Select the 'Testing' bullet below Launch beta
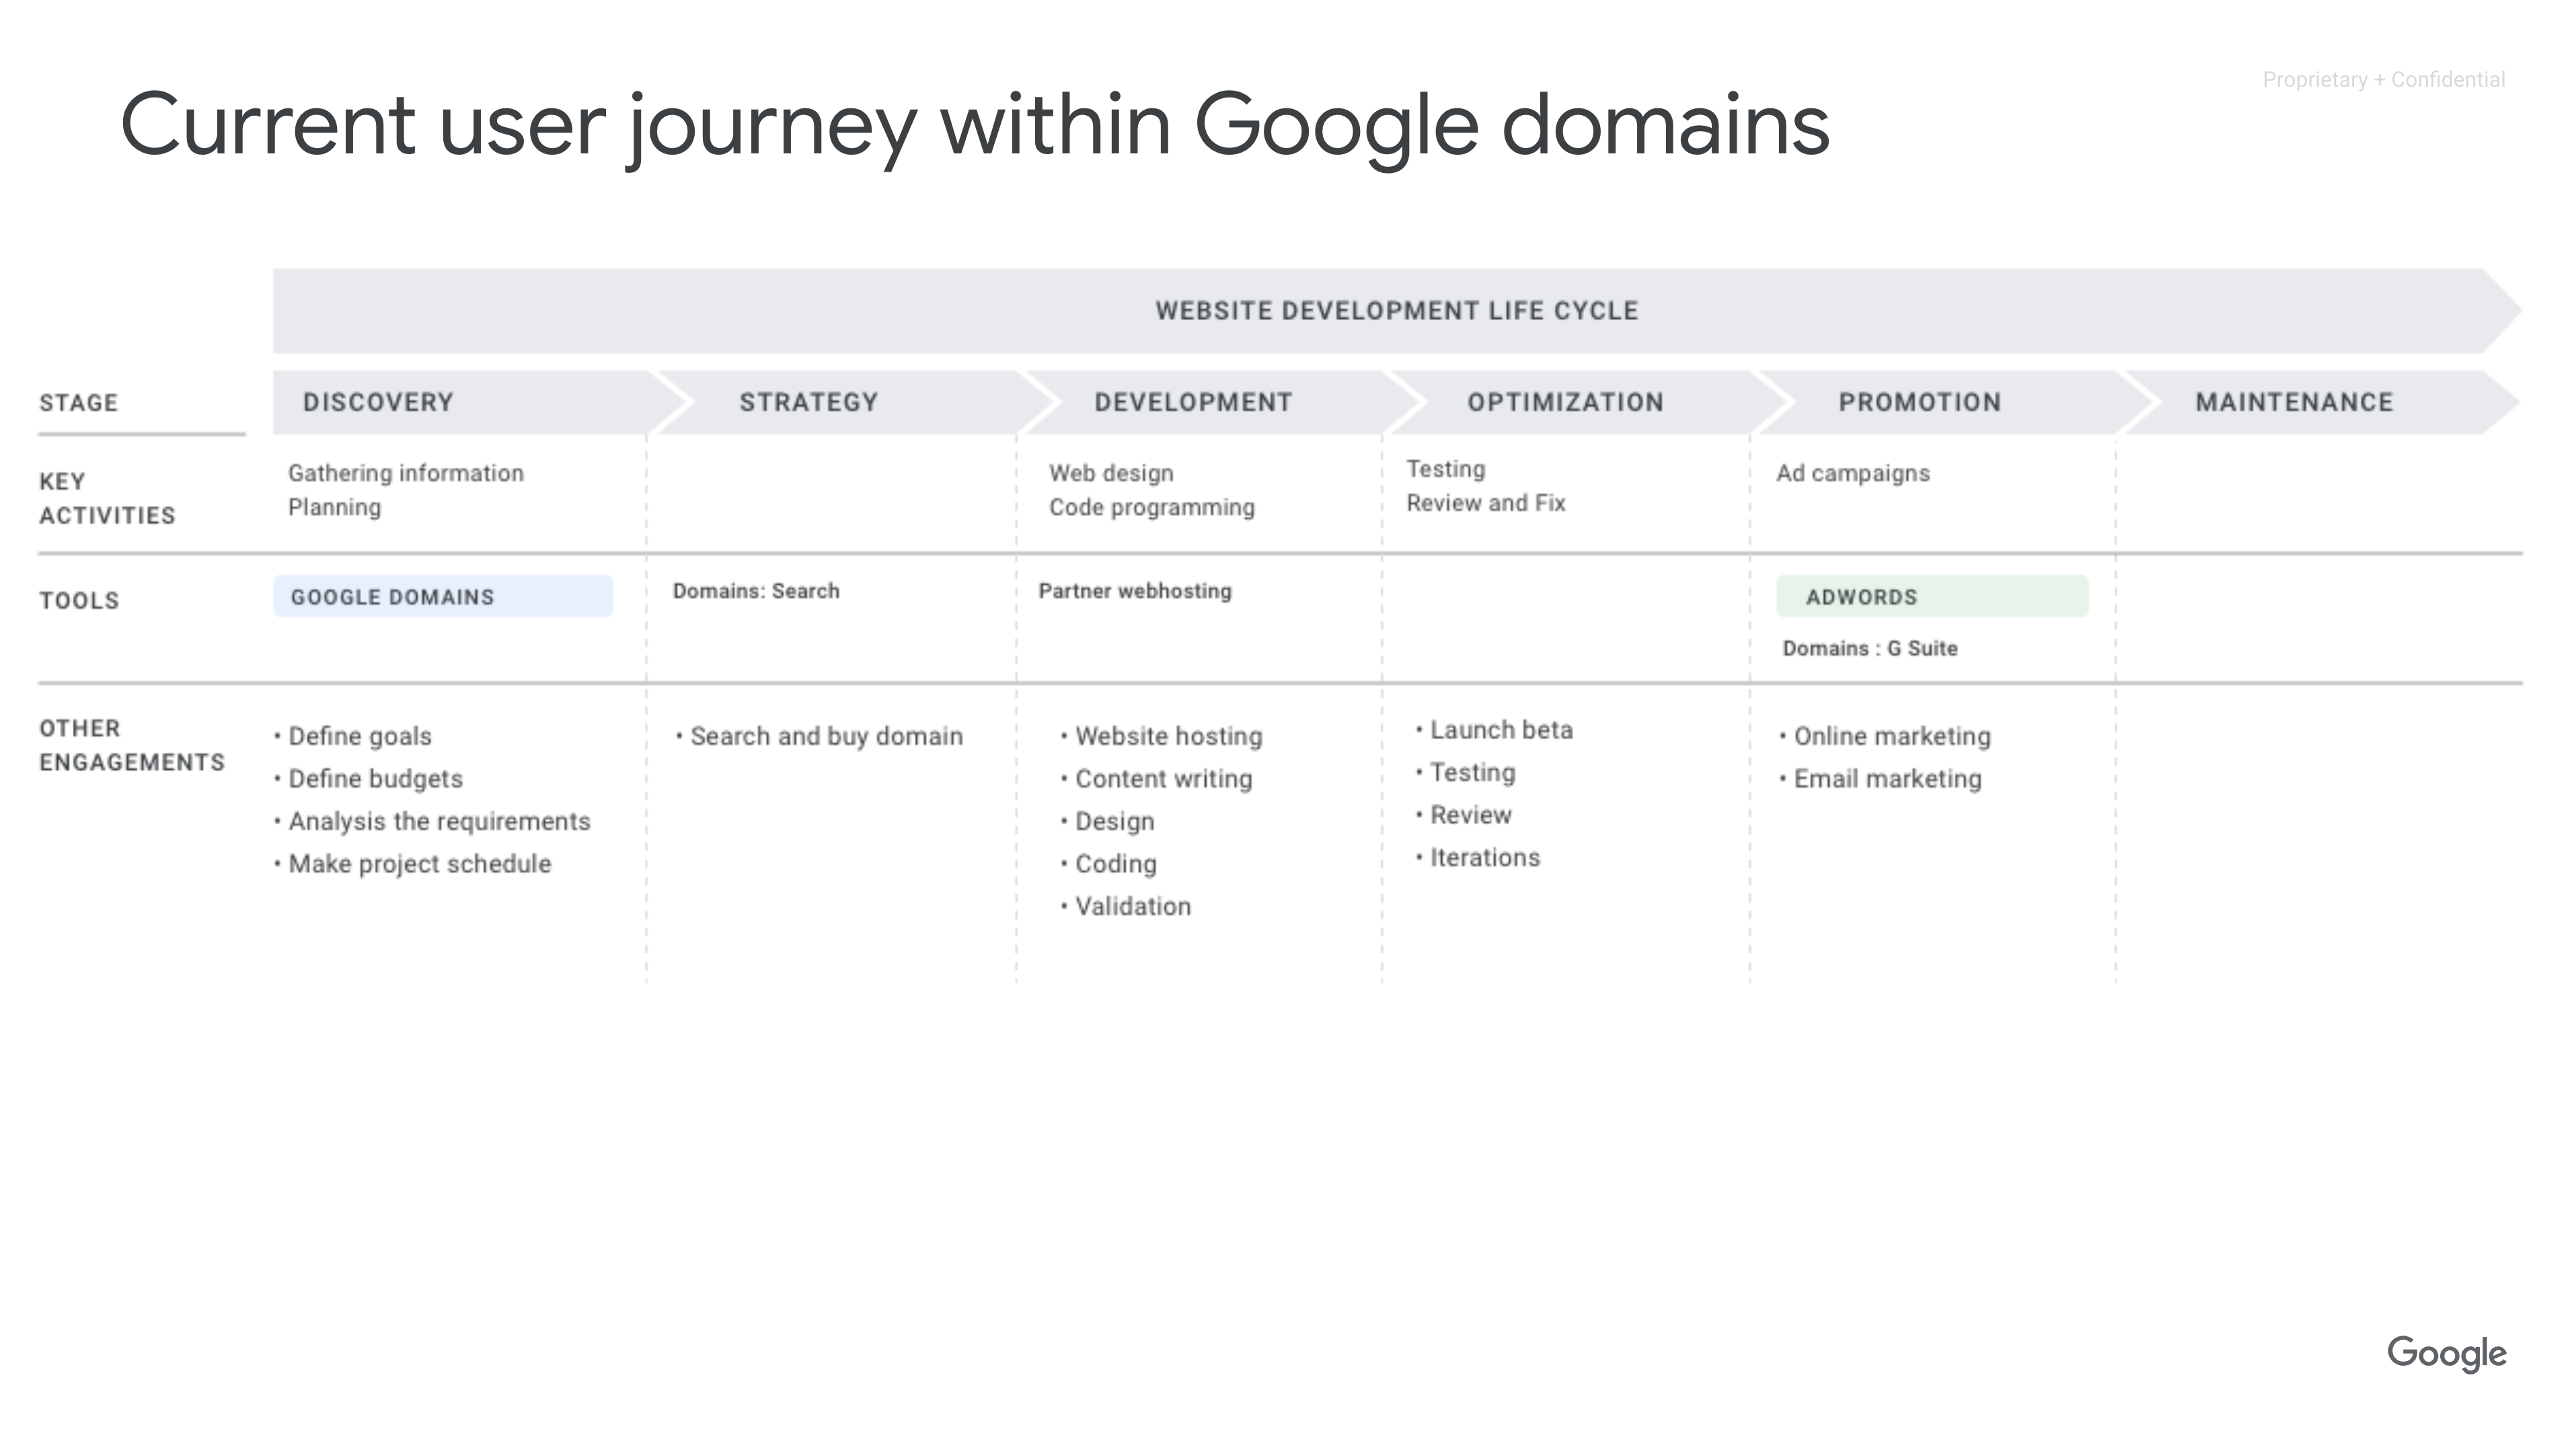This screenshot has height=1429, width=2576. tap(1466, 772)
